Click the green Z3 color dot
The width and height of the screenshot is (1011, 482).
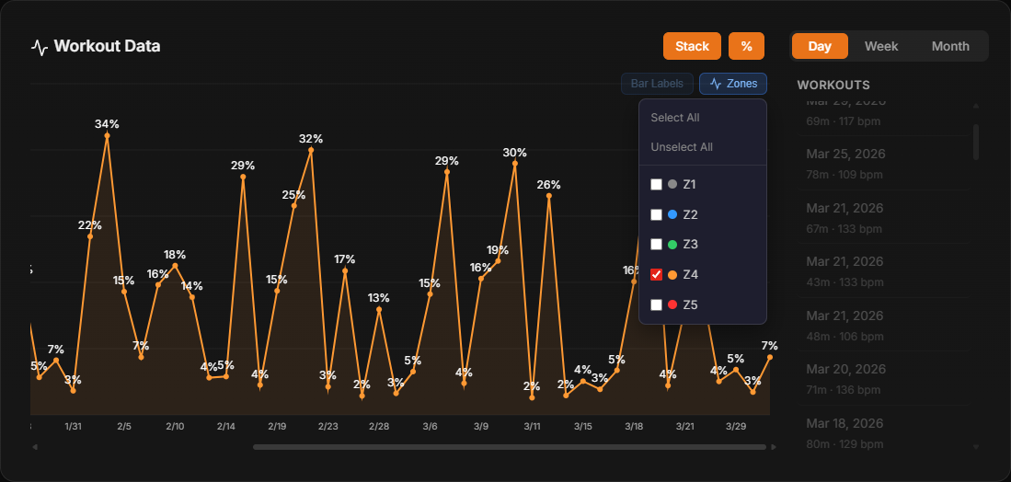(x=672, y=245)
